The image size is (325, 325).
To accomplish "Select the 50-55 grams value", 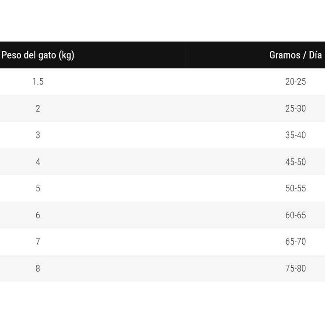I will [296, 188].
